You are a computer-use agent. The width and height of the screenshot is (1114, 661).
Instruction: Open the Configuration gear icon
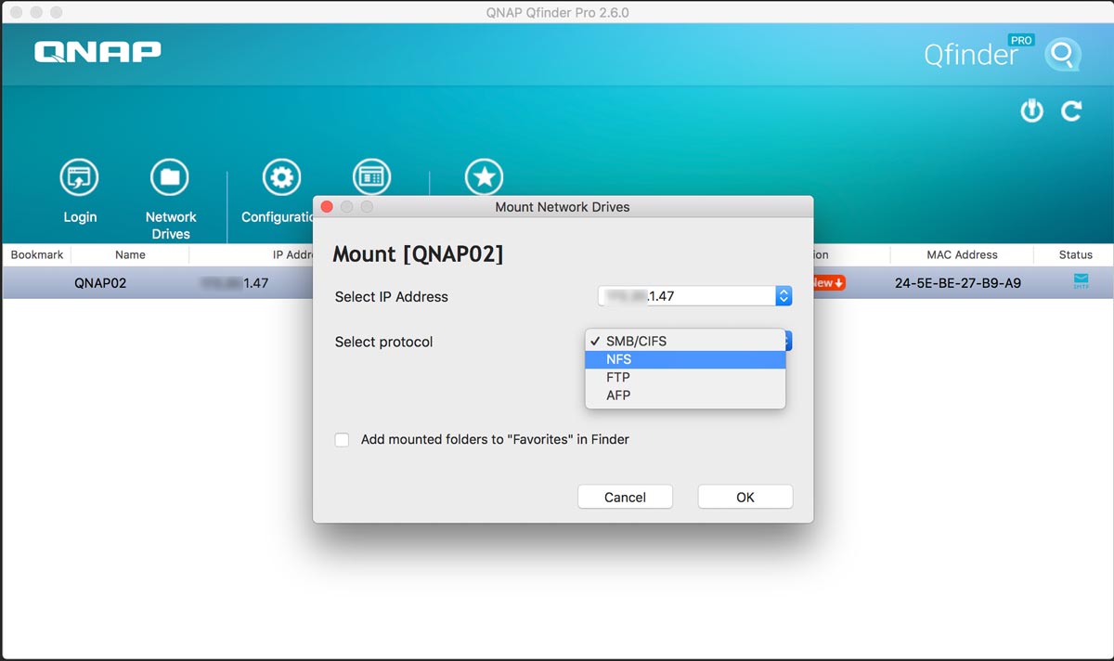click(281, 177)
